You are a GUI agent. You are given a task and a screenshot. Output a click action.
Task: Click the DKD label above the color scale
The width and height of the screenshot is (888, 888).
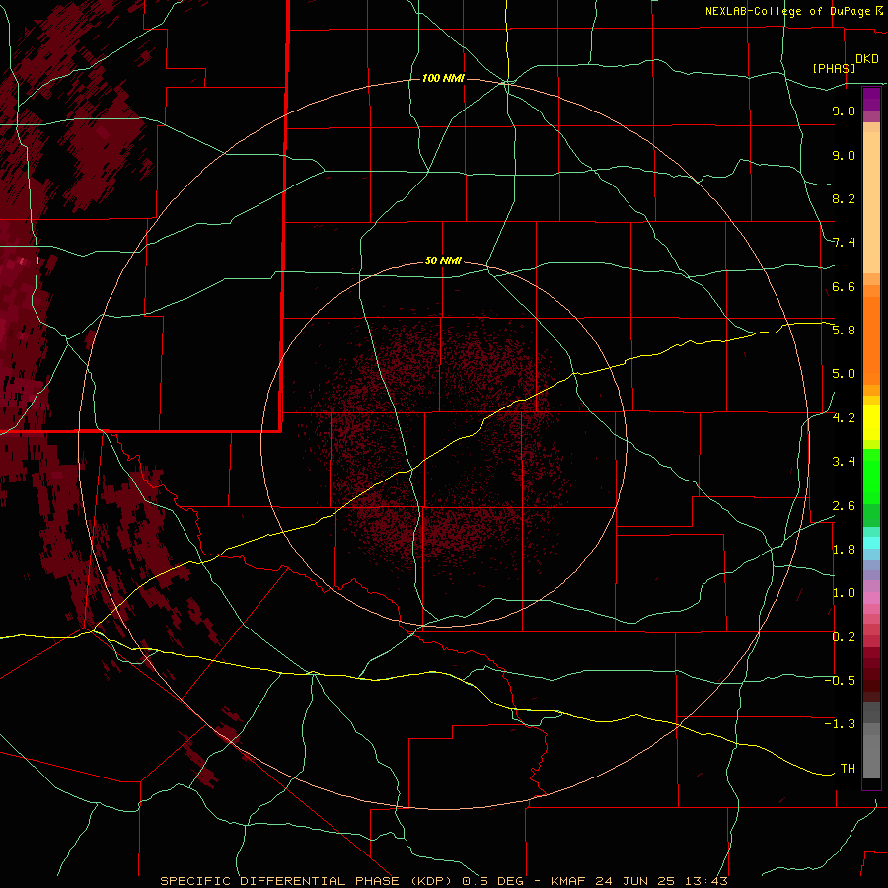click(x=867, y=59)
